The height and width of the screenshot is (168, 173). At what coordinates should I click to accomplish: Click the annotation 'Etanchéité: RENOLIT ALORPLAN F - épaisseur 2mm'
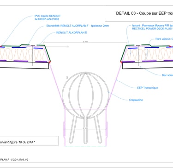click(x=78, y=26)
